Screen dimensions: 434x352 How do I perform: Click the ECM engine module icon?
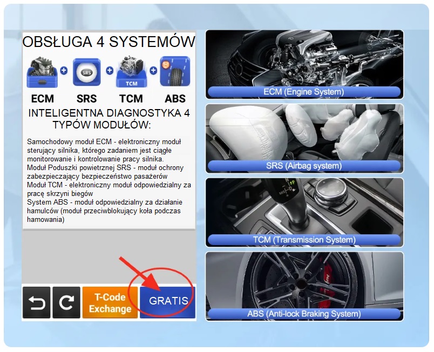(42, 71)
